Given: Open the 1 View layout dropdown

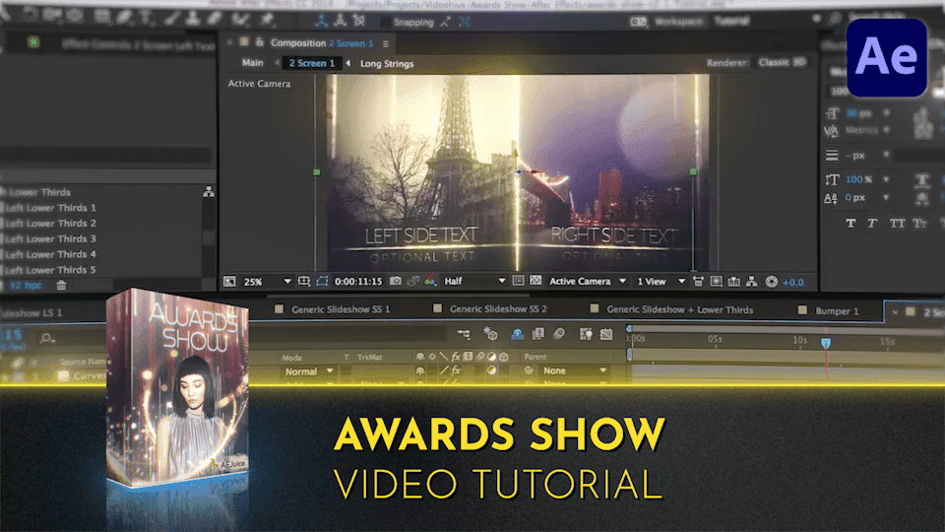Looking at the screenshot, I should (661, 281).
